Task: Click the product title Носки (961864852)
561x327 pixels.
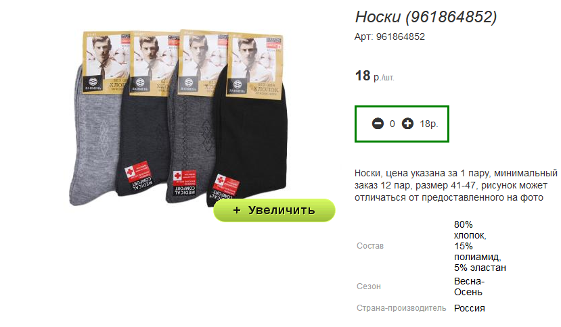Action: point(426,17)
